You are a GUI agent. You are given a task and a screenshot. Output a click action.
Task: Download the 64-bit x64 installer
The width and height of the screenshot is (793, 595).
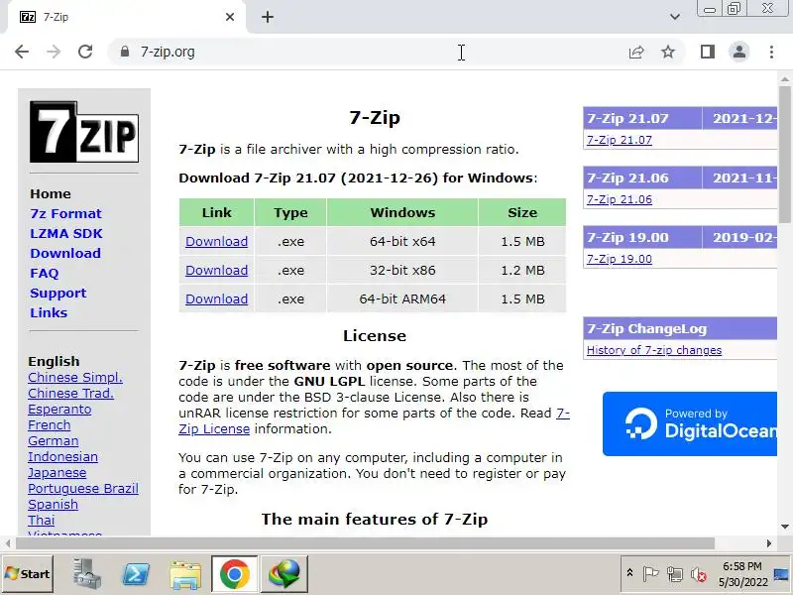coord(216,241)
